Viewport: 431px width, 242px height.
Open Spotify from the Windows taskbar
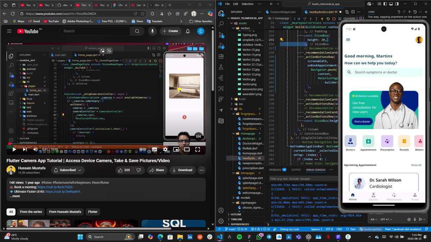pos(240,237)
